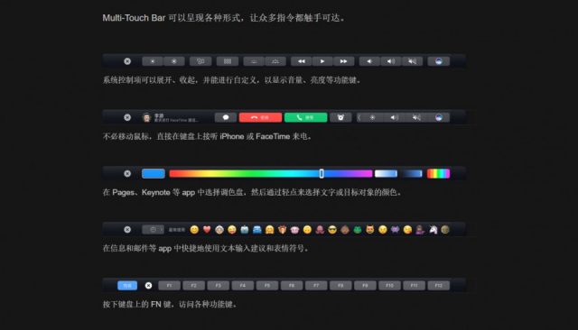Tap the Launchpad grid icon
Viewport: 578px width, 330px height.
[x=228, y=61]
